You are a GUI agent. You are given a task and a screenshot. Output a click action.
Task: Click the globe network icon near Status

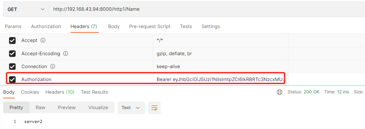click(x=280, y=92)
